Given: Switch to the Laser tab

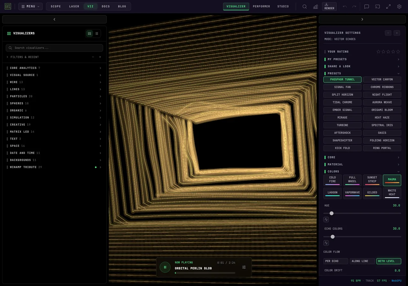Looking at the screenshot, I should (74, 6).
